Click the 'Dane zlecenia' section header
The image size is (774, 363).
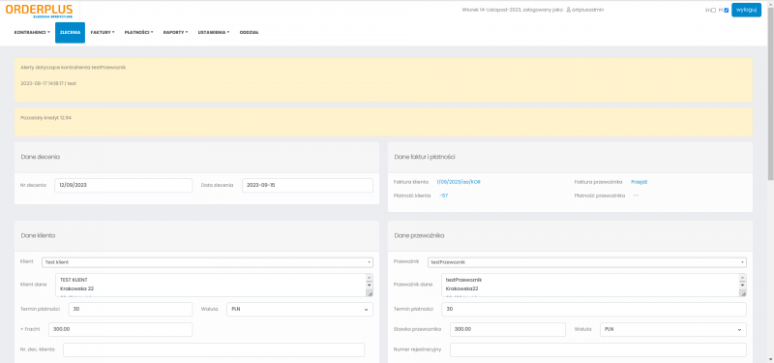(41, 157)
